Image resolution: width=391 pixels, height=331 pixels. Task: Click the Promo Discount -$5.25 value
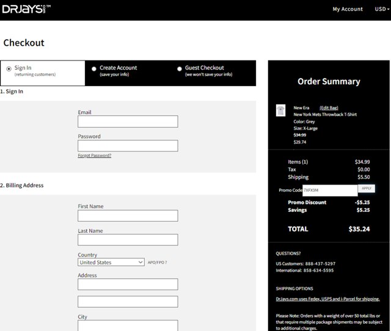tap(362, 202)
